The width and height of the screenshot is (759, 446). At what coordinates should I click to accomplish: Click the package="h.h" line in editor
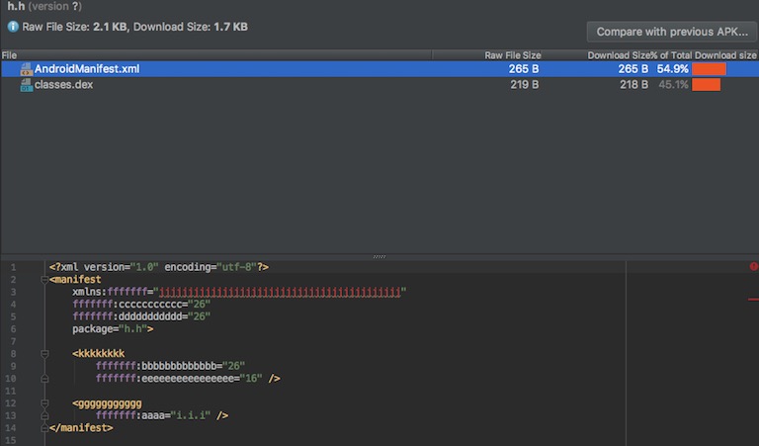113,328
